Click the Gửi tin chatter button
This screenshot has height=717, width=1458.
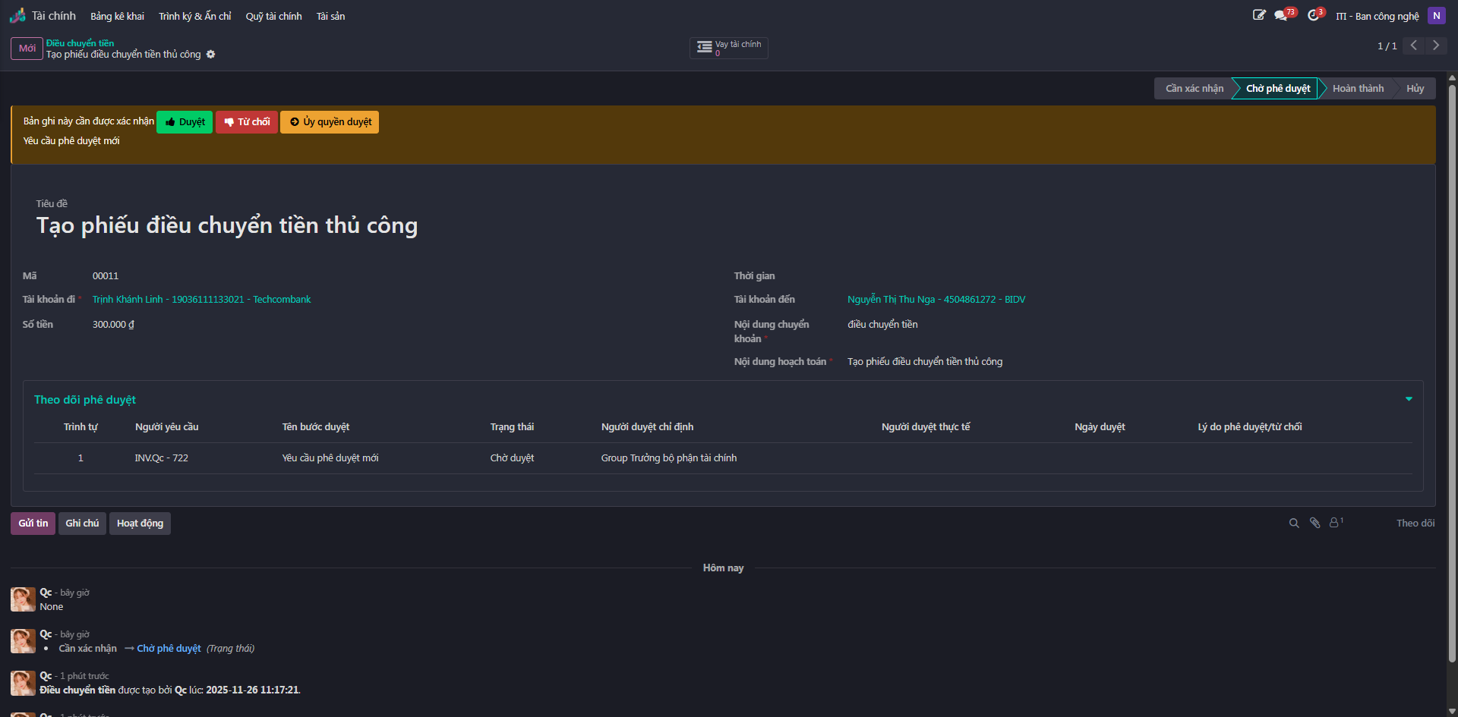pyautogui.click(x=33, y=524)
